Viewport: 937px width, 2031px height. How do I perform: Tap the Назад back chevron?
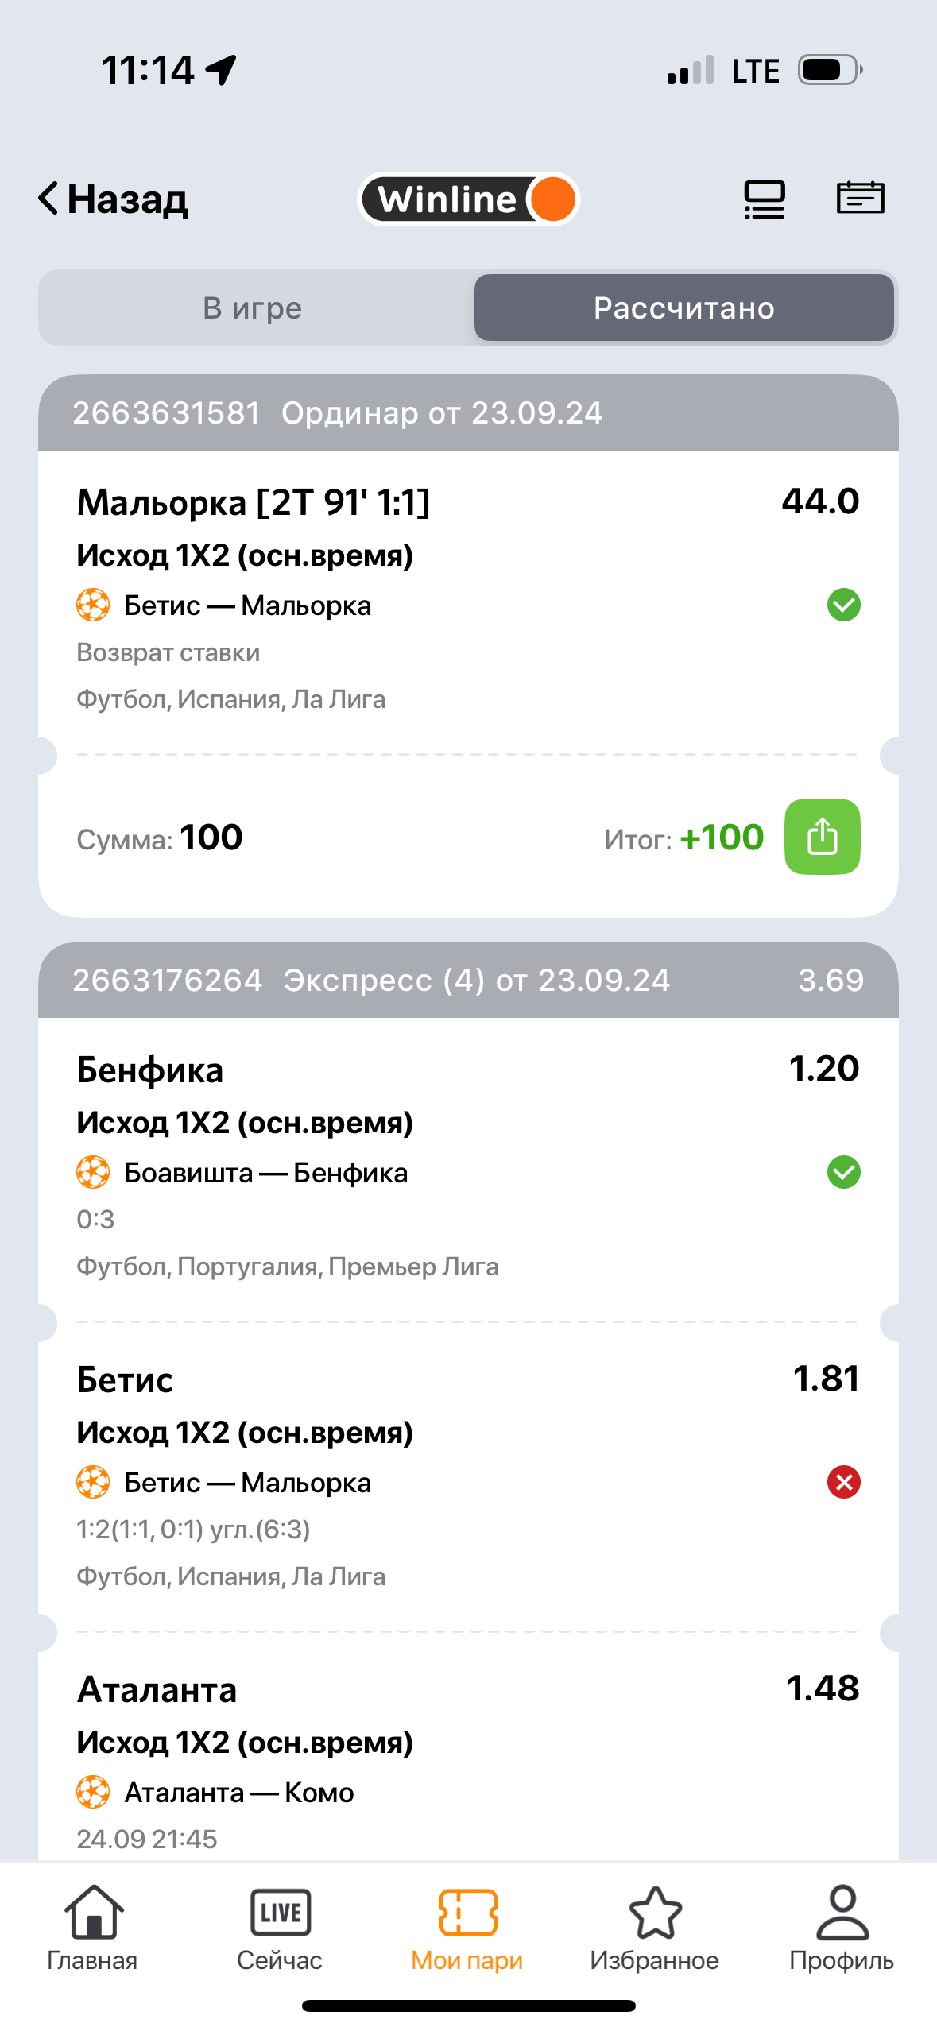pyautogui.click(x=49, y=199)
